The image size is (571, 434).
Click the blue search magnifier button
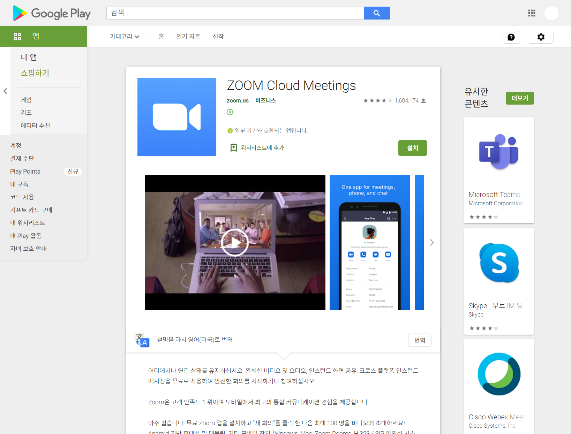click(x=377, y=13)
